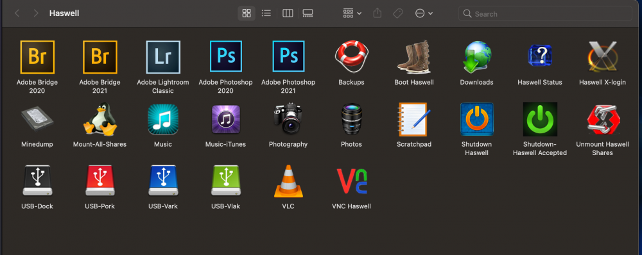Open the Adobe Bridge 2020 icon
Screen dimensions: 642x255
pyautogui.click(x=37, y=57)
